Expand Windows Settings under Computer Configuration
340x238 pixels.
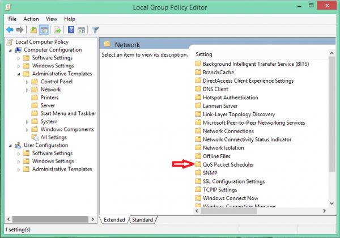point(19,66)
